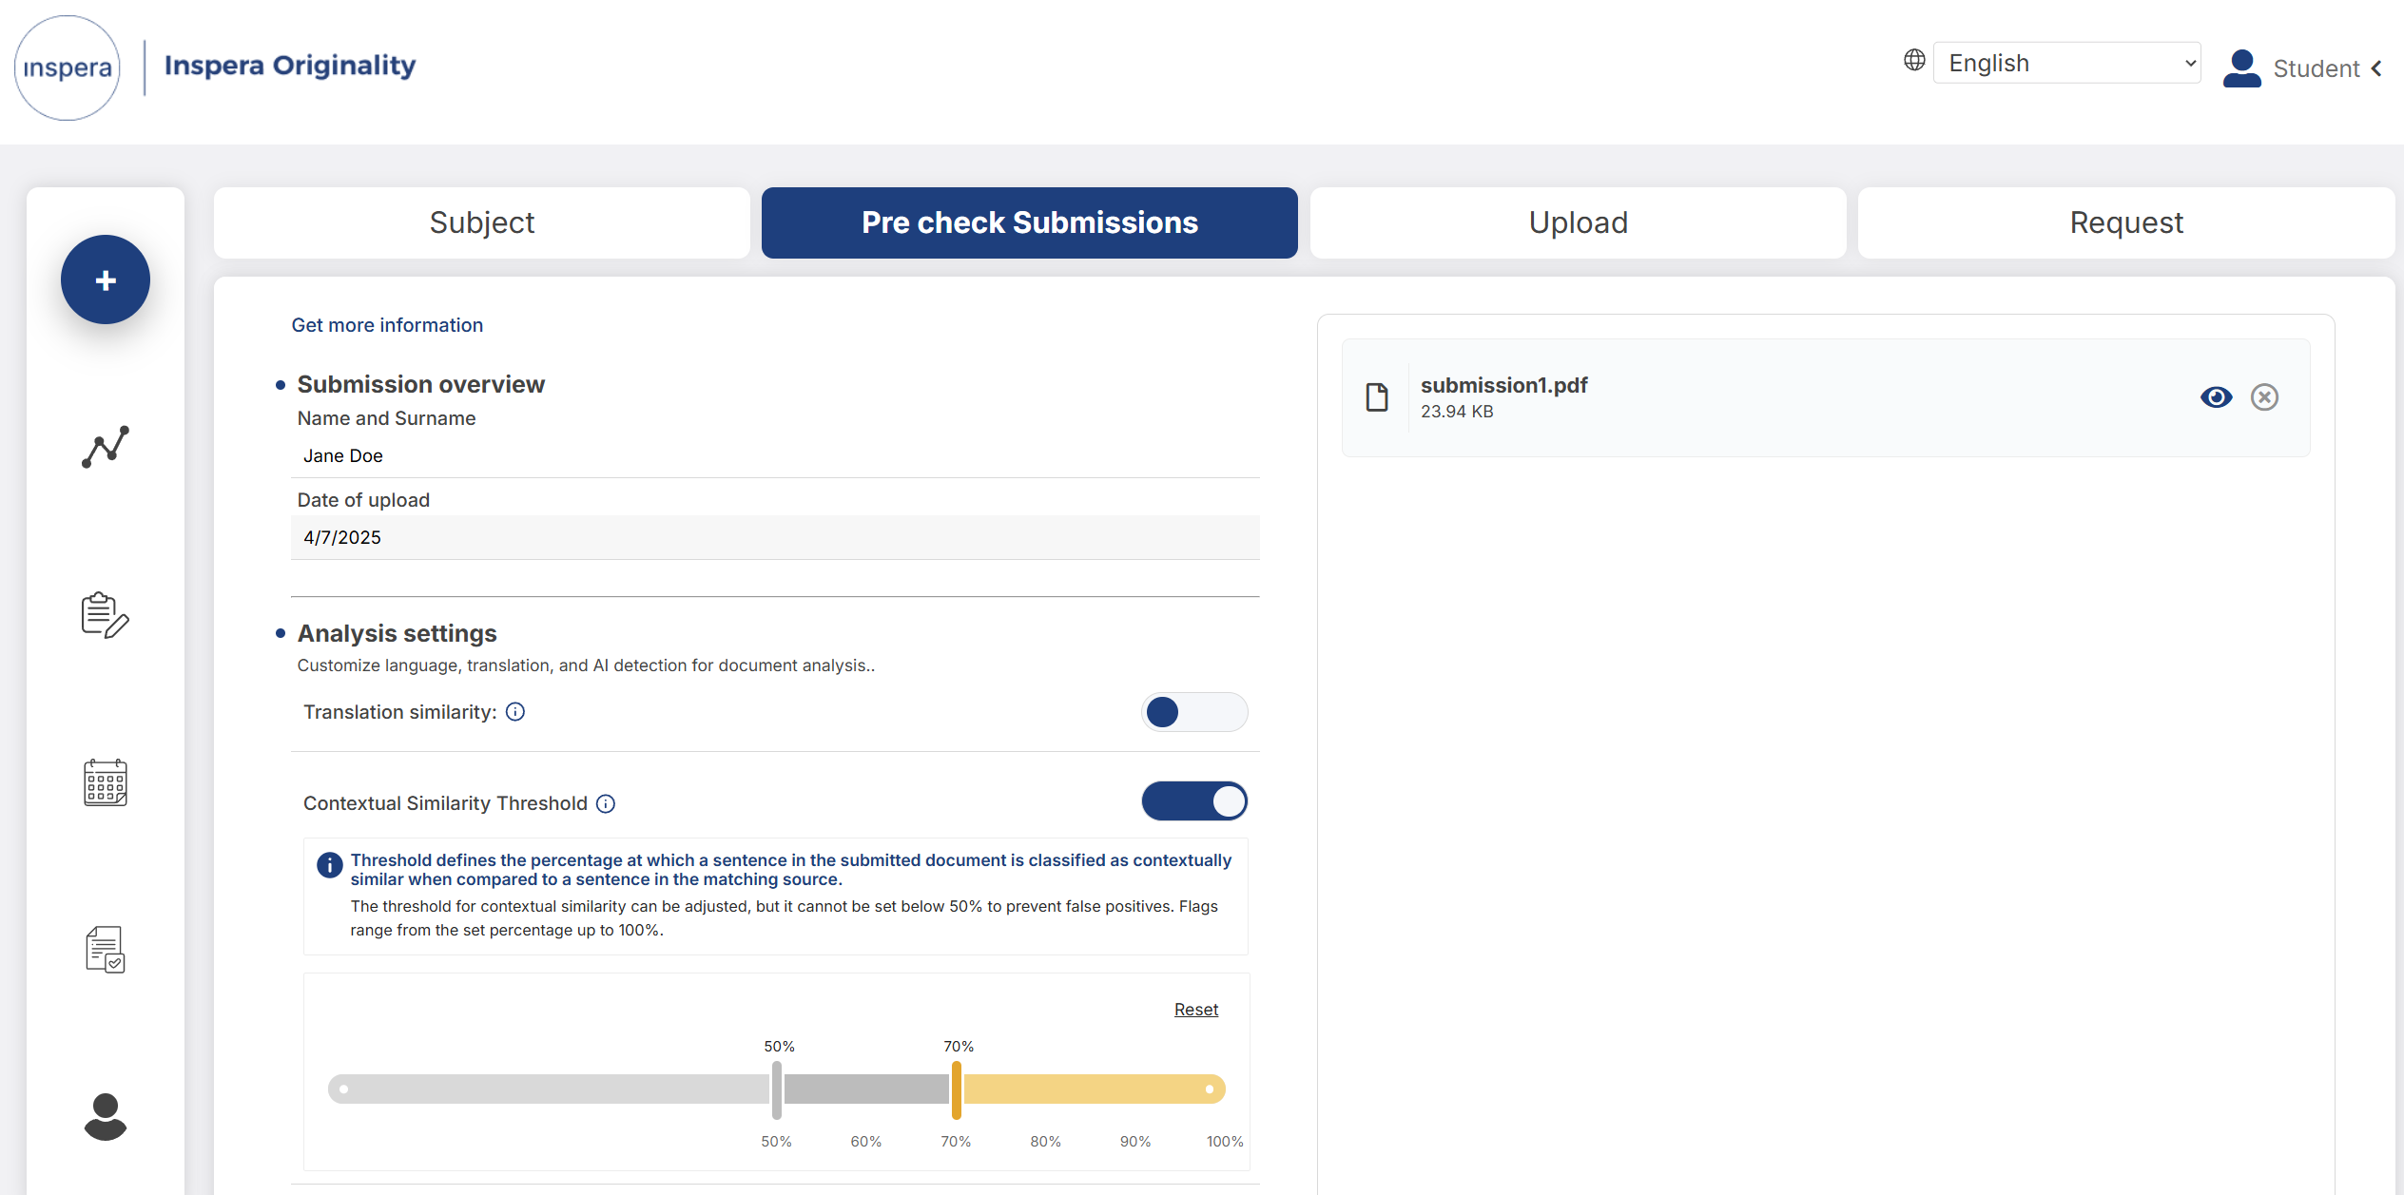Open the English language dropdown
The image size is (2404, 1195).
coord(2067,63)
